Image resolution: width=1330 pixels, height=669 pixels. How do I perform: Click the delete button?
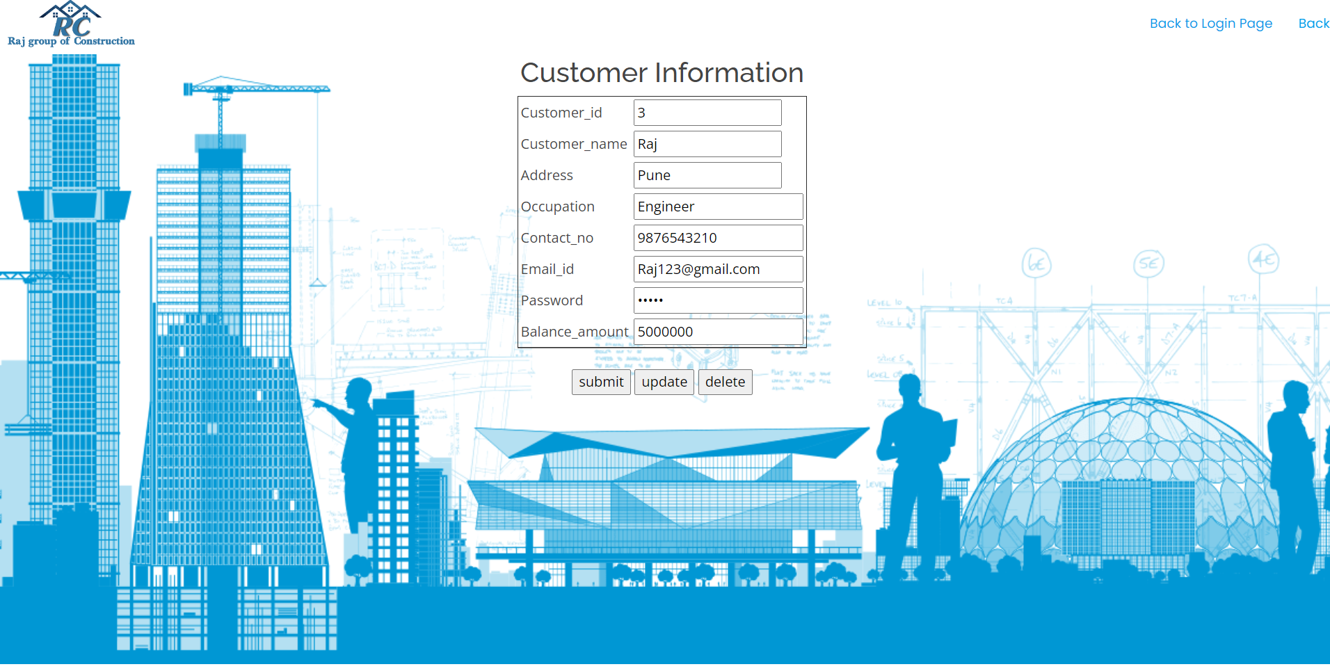click(725, 382)
